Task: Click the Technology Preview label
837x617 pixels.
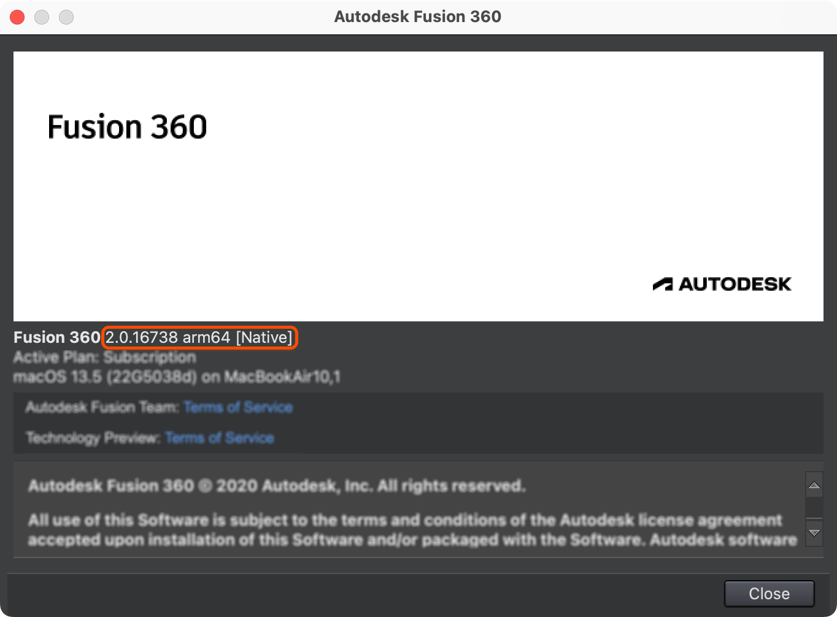Action: point(93,438)
